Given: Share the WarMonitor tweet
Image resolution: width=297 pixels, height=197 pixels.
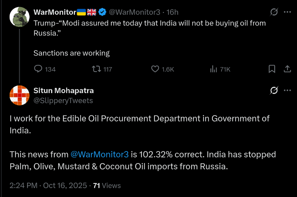Looking at the screenshot, I should pyautogui.click(x=287, y=69).
